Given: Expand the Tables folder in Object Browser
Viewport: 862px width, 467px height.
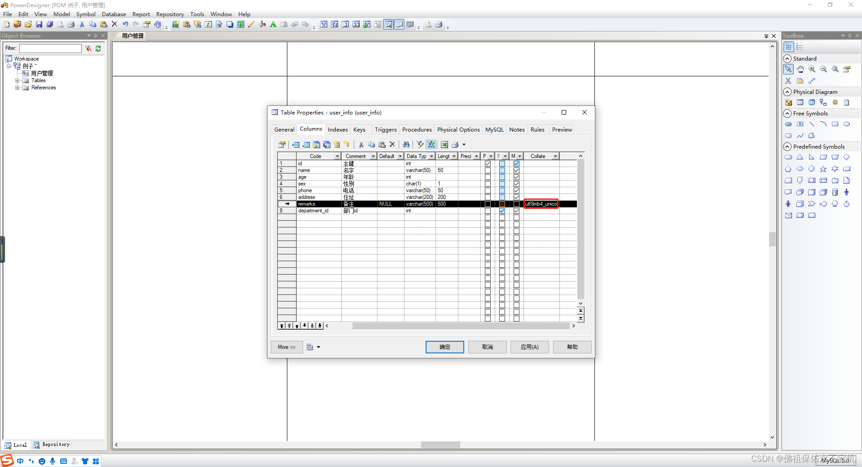Looking at the screenshot, I should coord(18,80).
